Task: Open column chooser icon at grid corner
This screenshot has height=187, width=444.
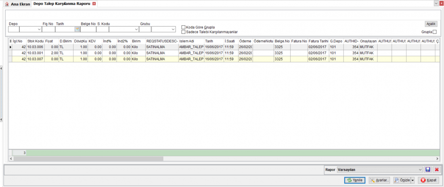Action: tap(10, 41)
